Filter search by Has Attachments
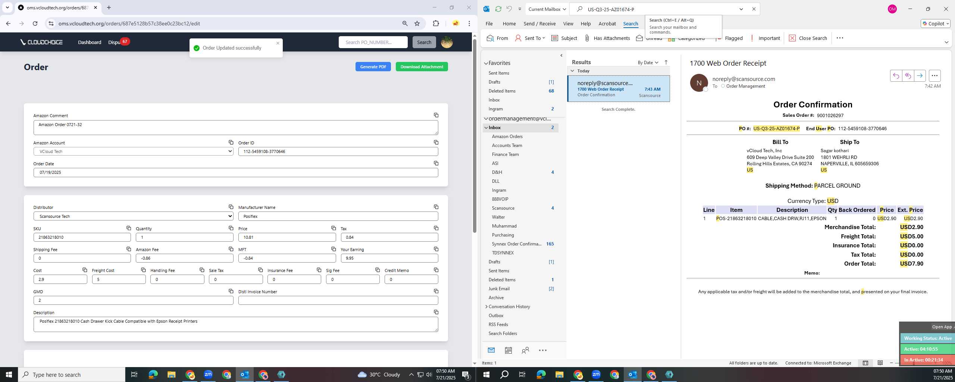 (x=607, y=38)
